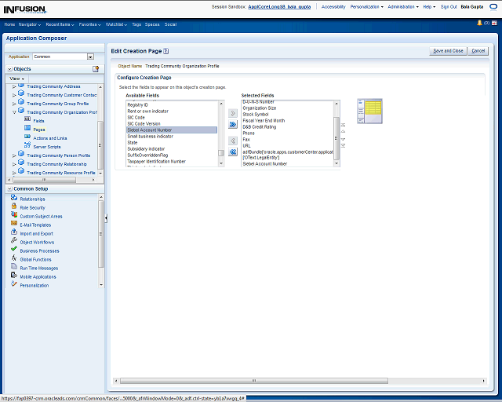Open Actions and Links node

(50, 137)
